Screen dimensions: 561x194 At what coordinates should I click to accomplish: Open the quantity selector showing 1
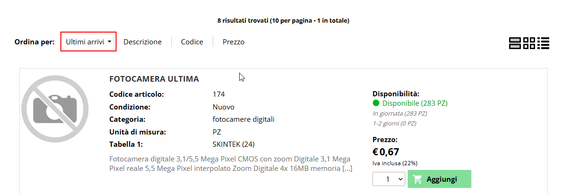pos(389,179)
